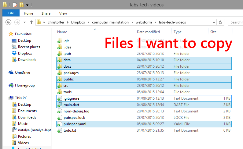Select the pubspec.lock file icon
The width and height of the screenshot is (243, 149).
(60, 118)
